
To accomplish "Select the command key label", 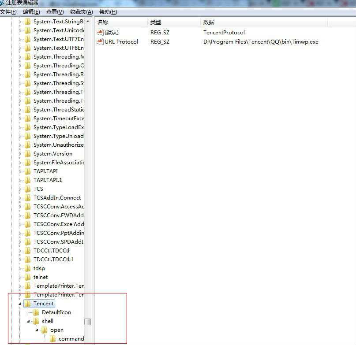I will tap(71, 339).
